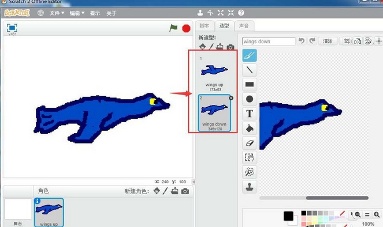
Task: Click the costume name field wings down
Action: (x=269, y=41)
